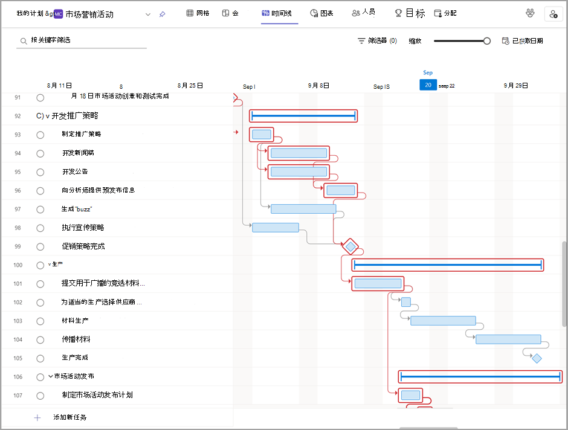Mark task 91 complete circle
Viewport: 568px width, 430px height.
[40, 98]
